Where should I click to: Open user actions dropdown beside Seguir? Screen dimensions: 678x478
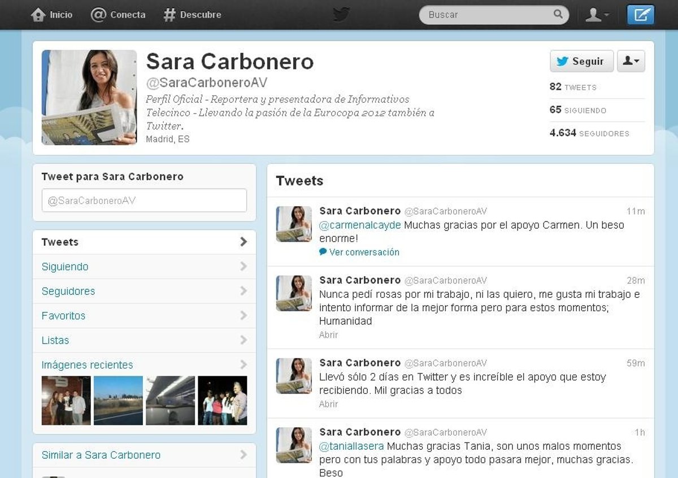pos(631,61)
